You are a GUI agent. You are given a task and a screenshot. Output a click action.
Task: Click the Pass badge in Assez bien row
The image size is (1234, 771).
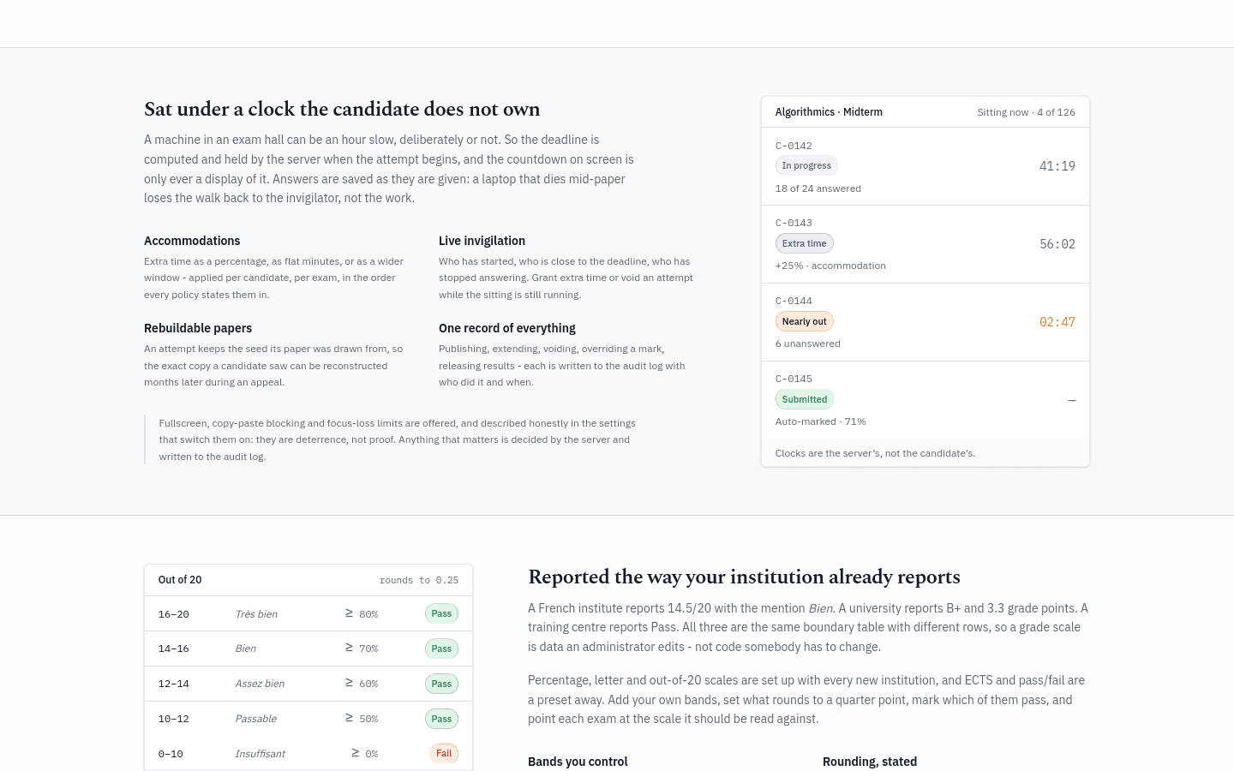point(441,684)
